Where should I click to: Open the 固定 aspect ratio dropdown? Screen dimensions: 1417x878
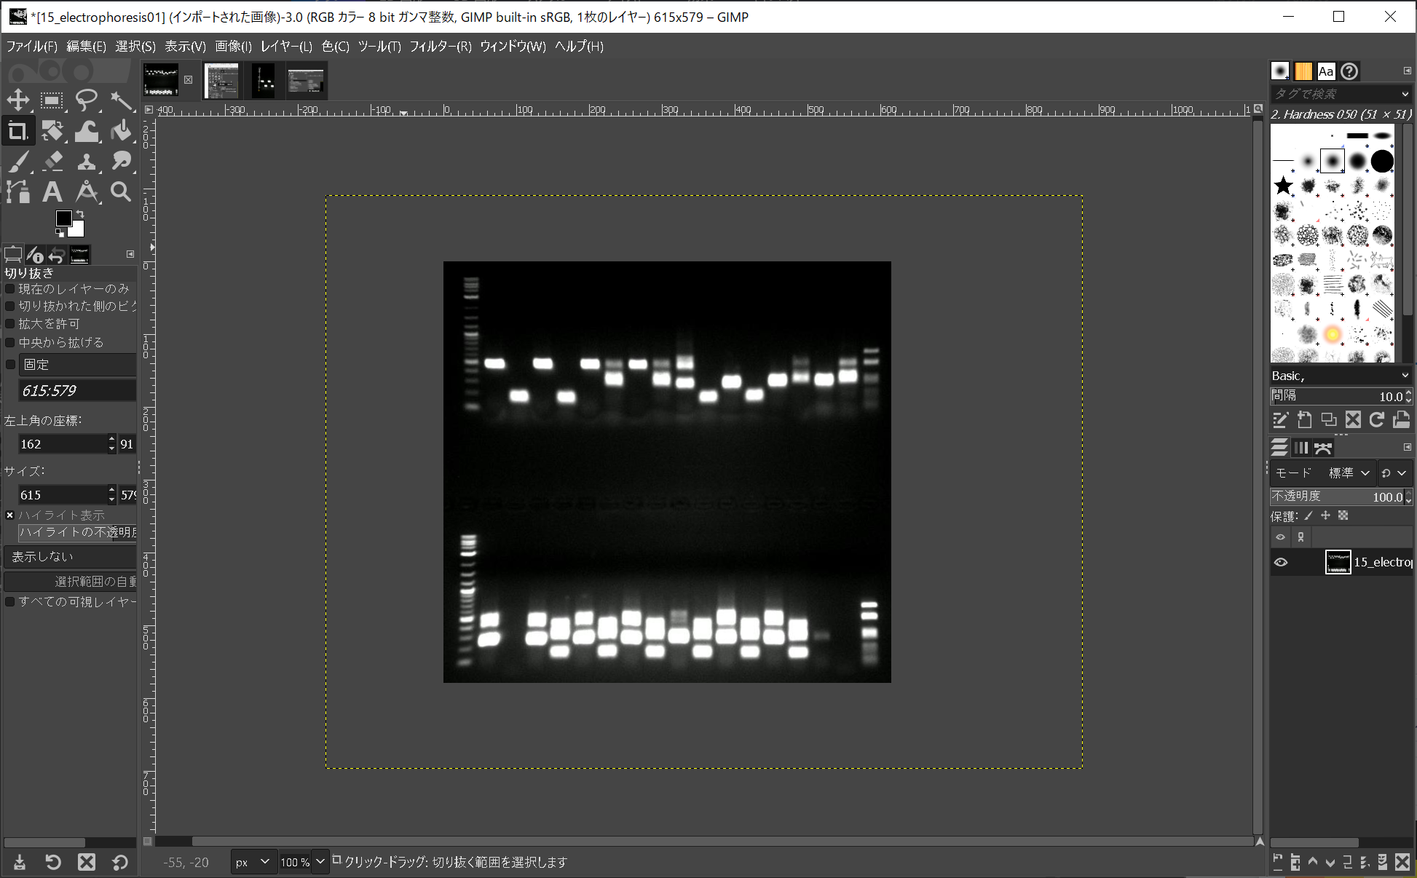click(x=76, y=365)
